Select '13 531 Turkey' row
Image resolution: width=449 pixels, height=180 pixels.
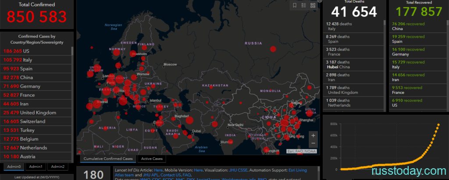coord(36,130)
